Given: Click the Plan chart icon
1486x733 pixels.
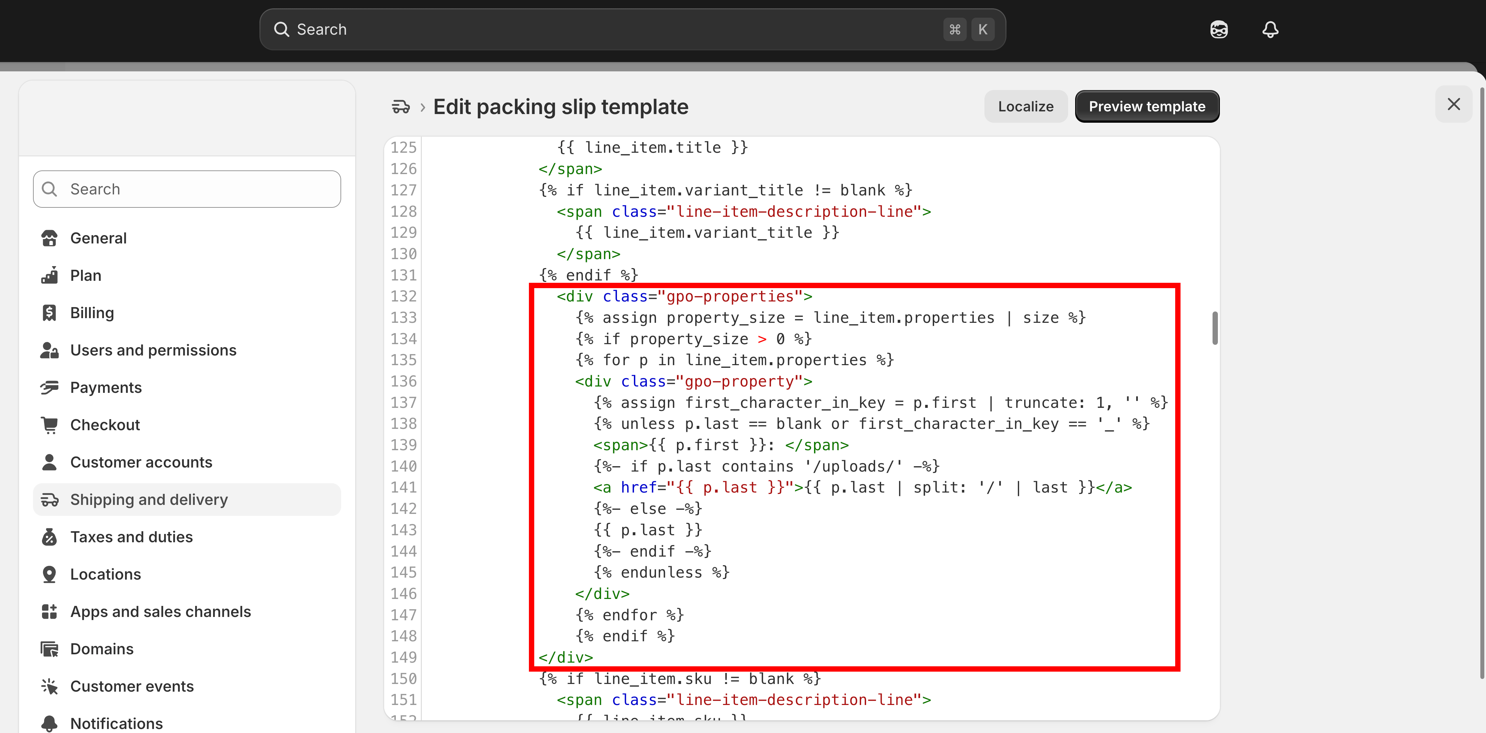Looking at the screenshot, I should 50,276.
